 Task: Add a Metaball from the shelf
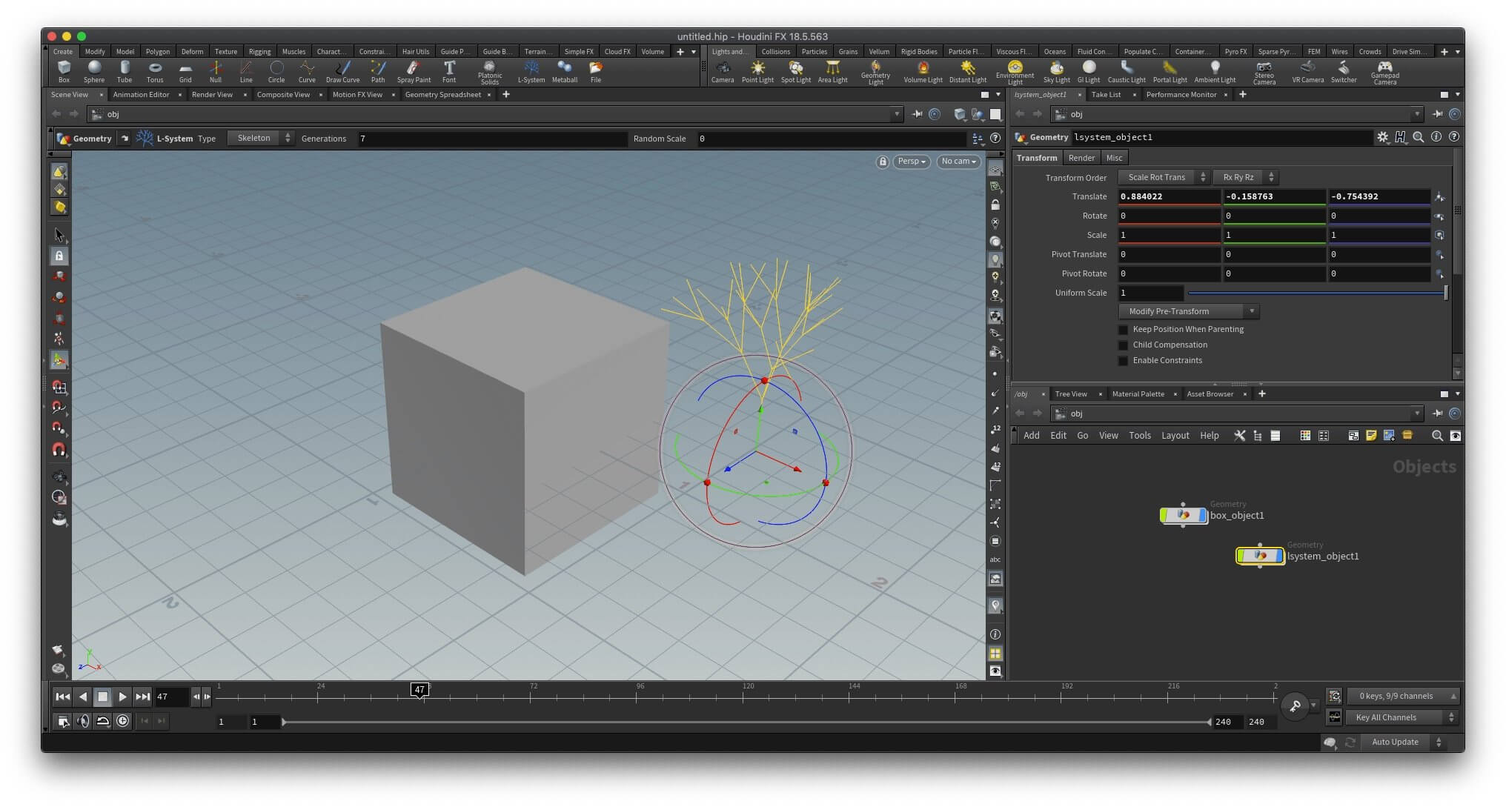(565, 71)
